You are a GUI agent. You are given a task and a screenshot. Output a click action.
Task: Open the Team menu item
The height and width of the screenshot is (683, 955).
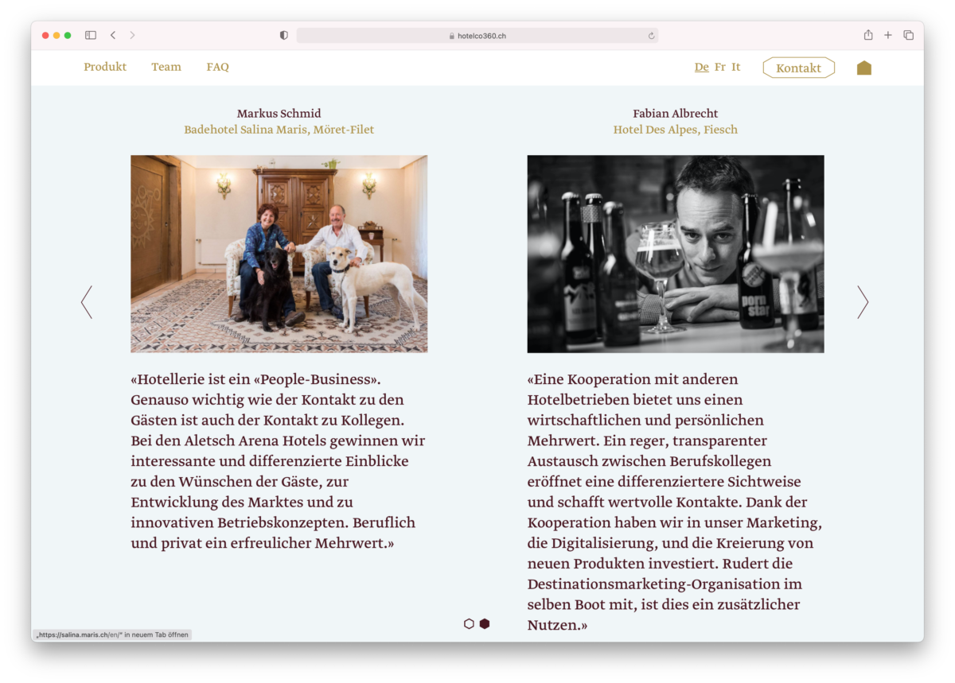(166, 67)
